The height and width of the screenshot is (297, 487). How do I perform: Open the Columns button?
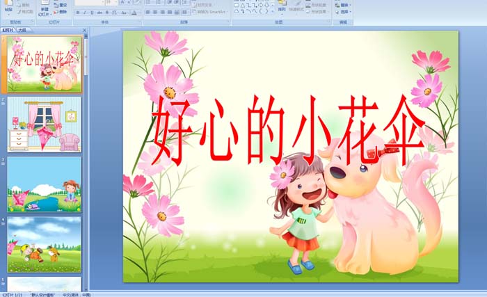click(x=184, y=12)
